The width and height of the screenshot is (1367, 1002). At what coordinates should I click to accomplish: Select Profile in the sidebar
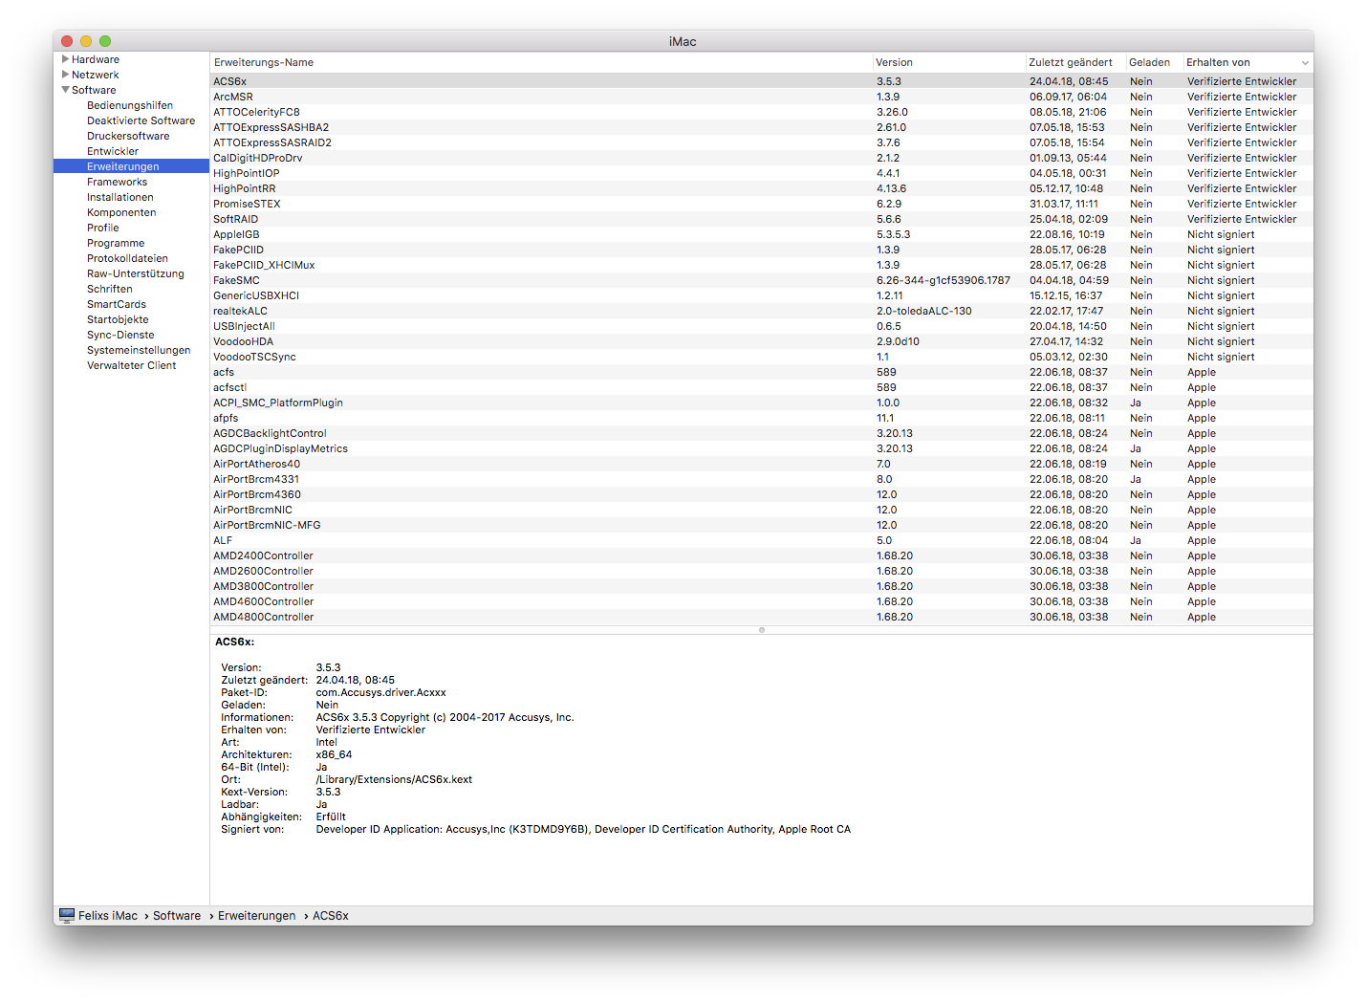click(x=103, y=228)
